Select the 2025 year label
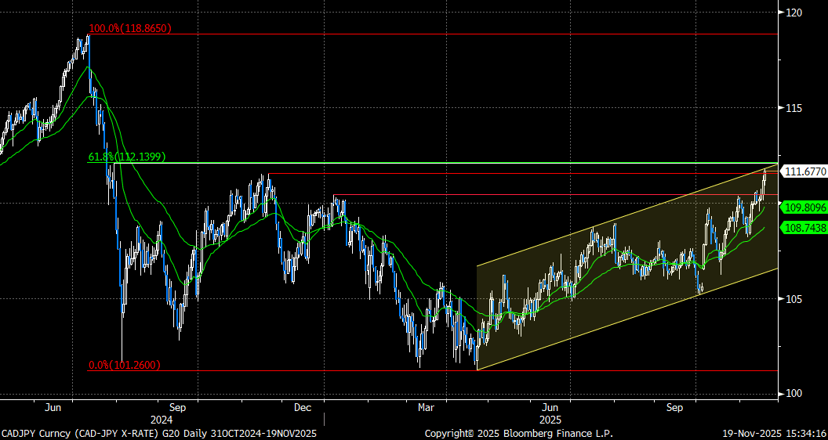This screenshot has height=440, width=828. point(550,420)
